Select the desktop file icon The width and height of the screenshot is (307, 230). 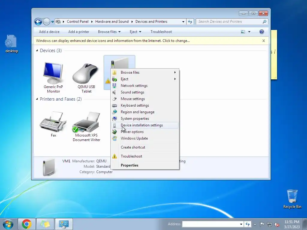(x=12, y=44)
